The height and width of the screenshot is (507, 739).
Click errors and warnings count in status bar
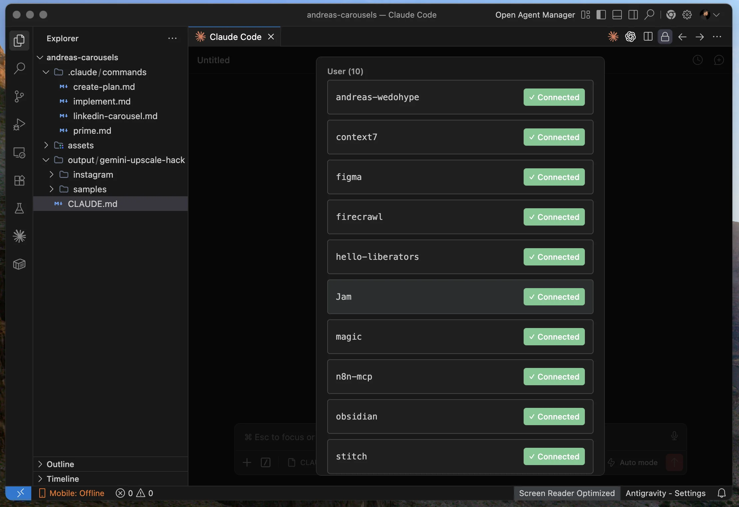point(134,493)
